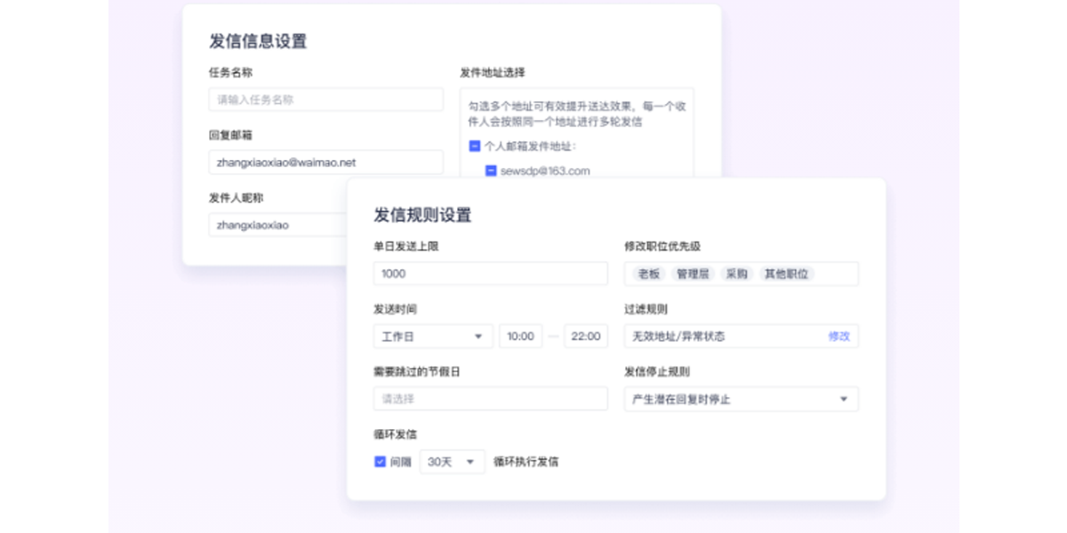
Task: 点击发送开始时间 10:00 字段
Action: pos(520,336)
